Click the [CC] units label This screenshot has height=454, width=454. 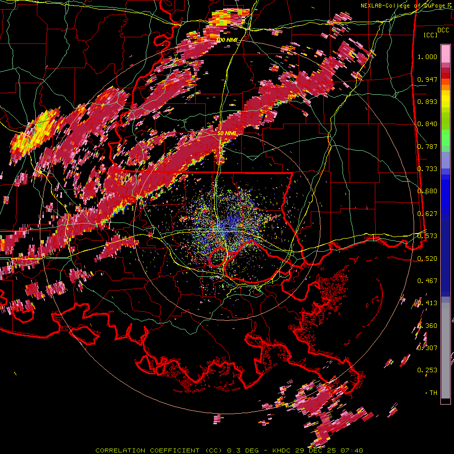coord(431,35)
